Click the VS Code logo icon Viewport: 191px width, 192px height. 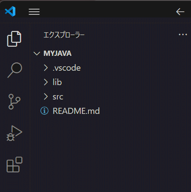click(10, 11)
